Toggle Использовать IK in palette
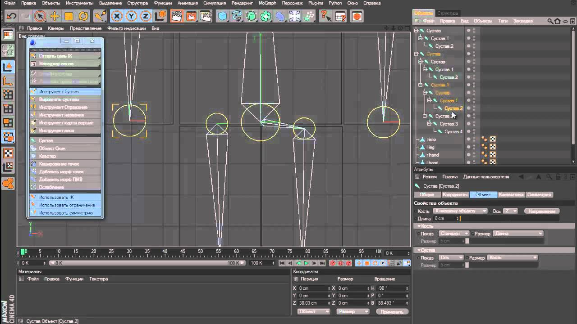The height and width of the screenshot is (324, 577). 65,197
